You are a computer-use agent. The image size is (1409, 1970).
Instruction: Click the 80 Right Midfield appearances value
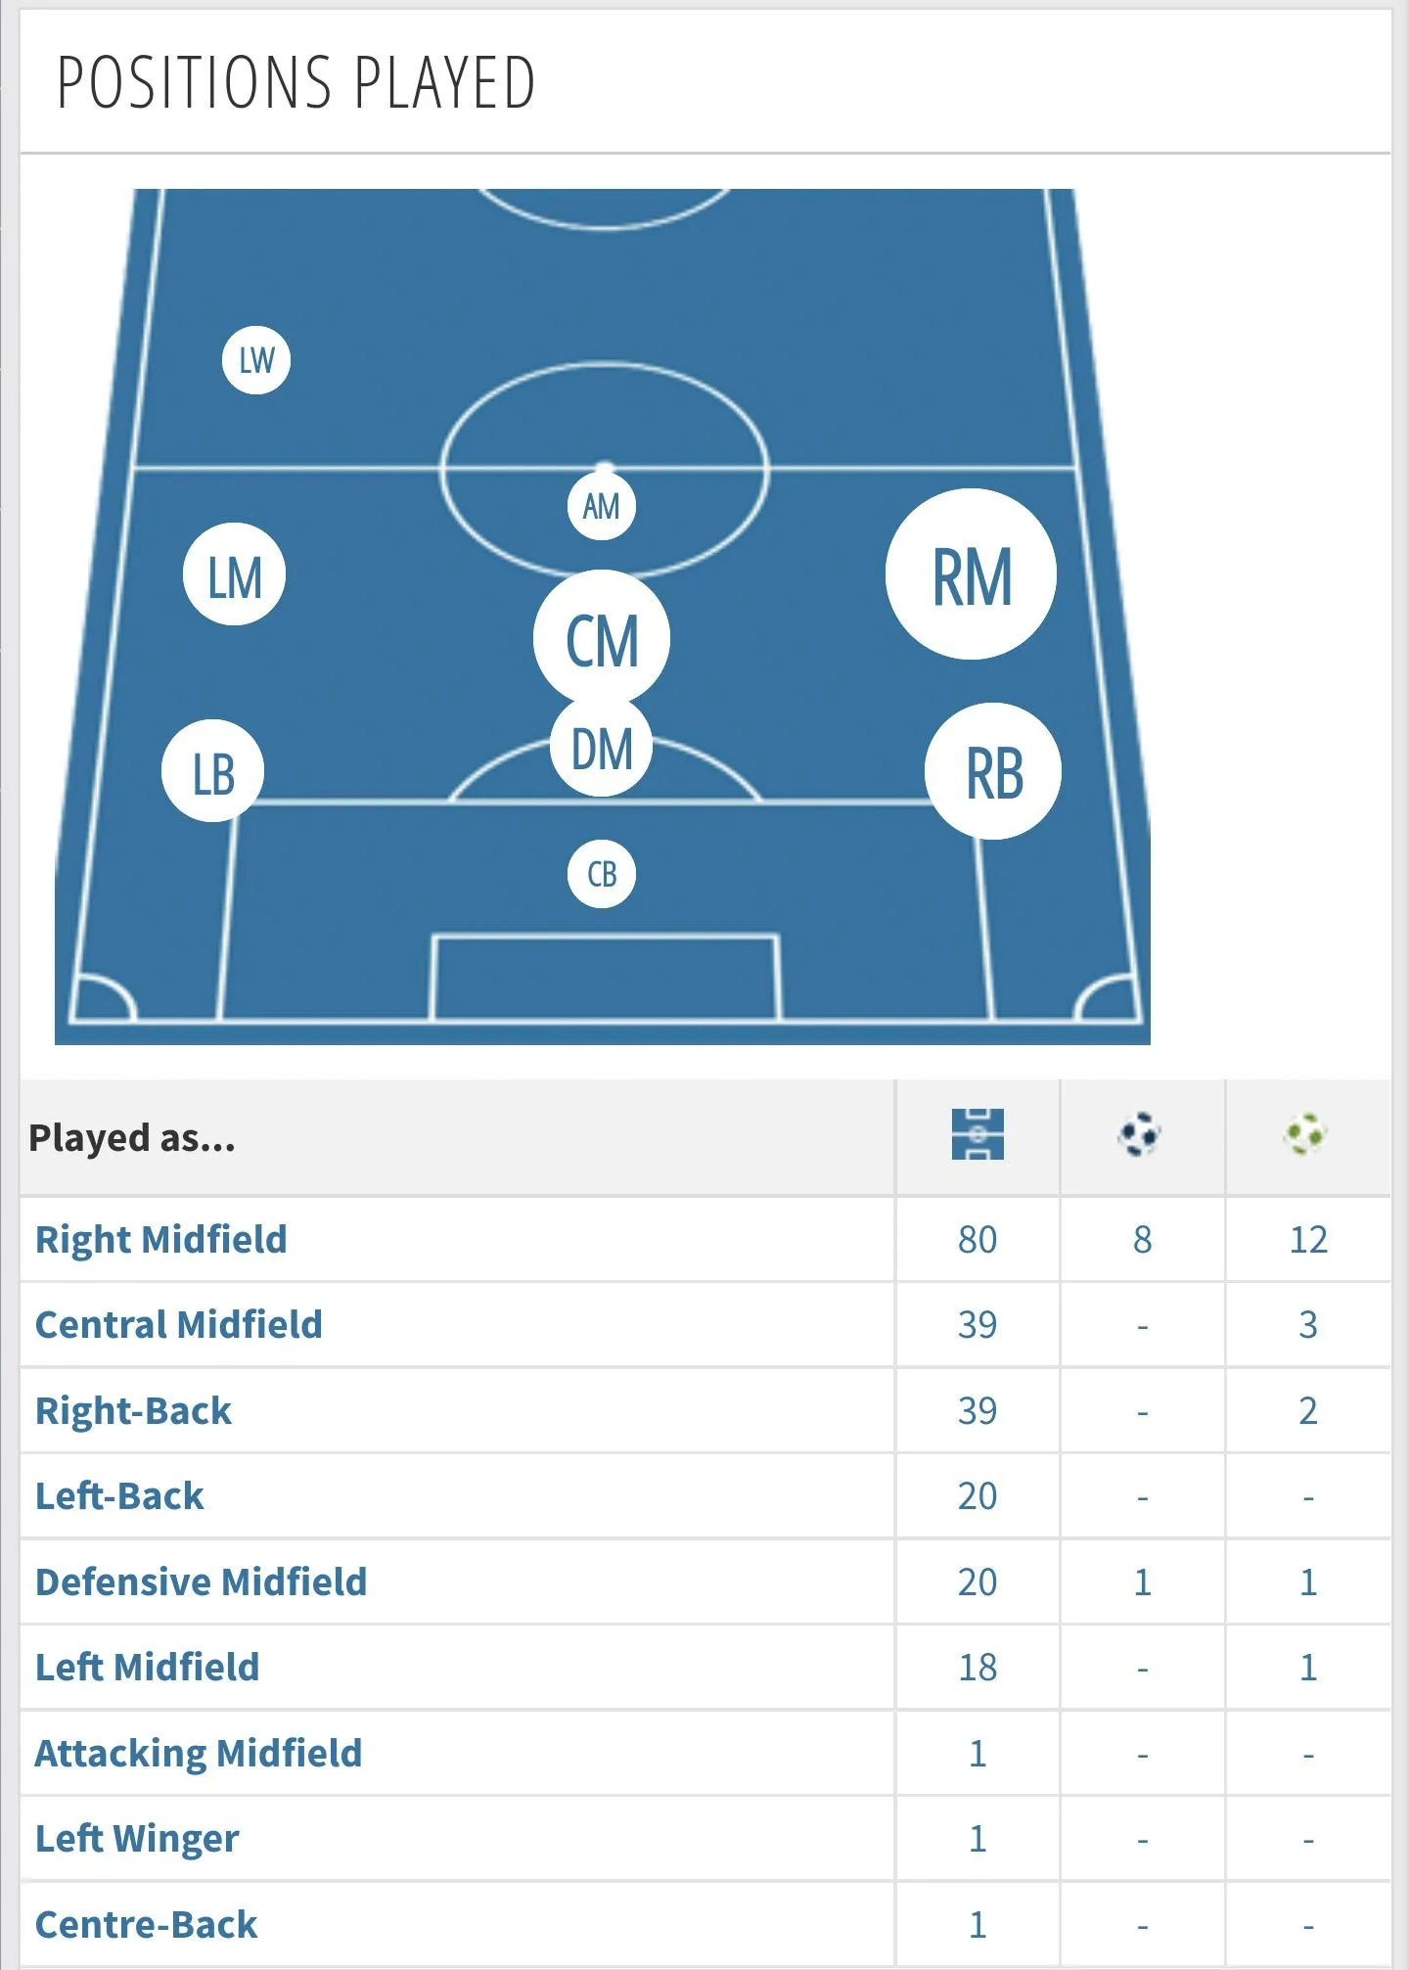(977, 1240)
